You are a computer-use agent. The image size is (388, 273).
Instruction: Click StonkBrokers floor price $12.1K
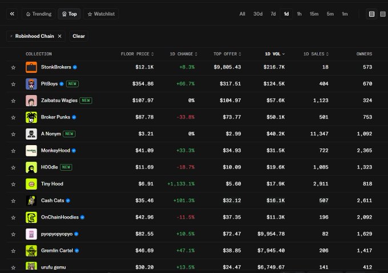(144, 67)
